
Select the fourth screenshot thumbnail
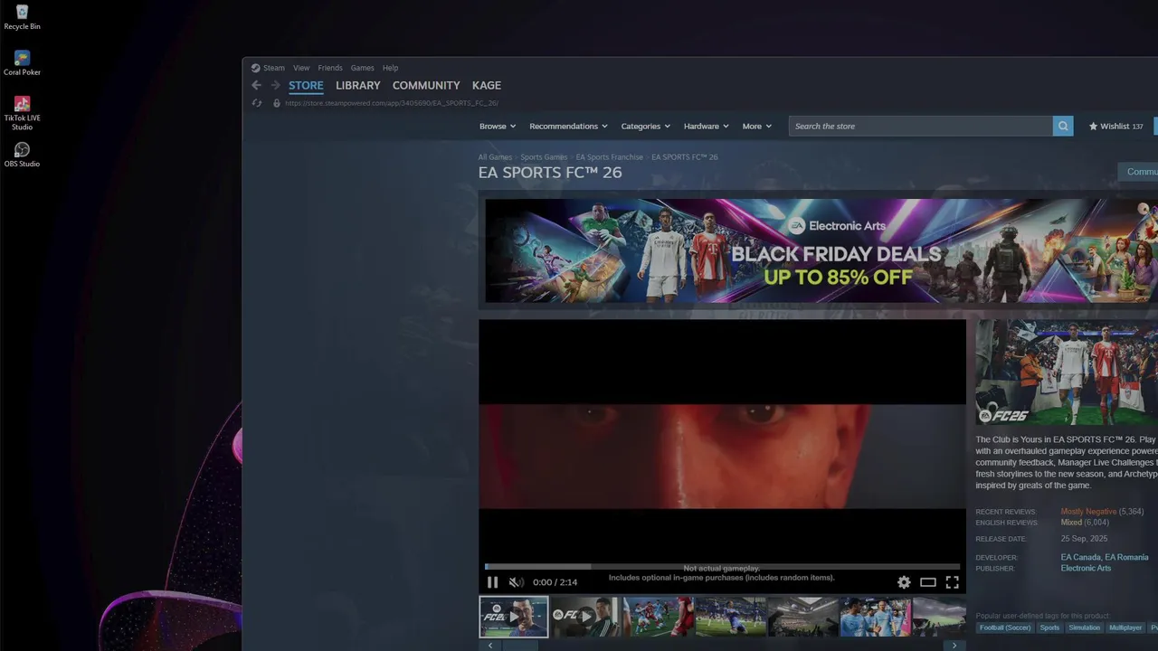[731, 617]
